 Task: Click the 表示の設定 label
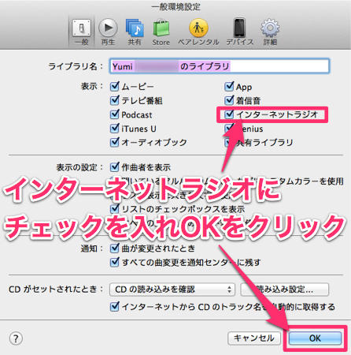(x=79, y=167)
